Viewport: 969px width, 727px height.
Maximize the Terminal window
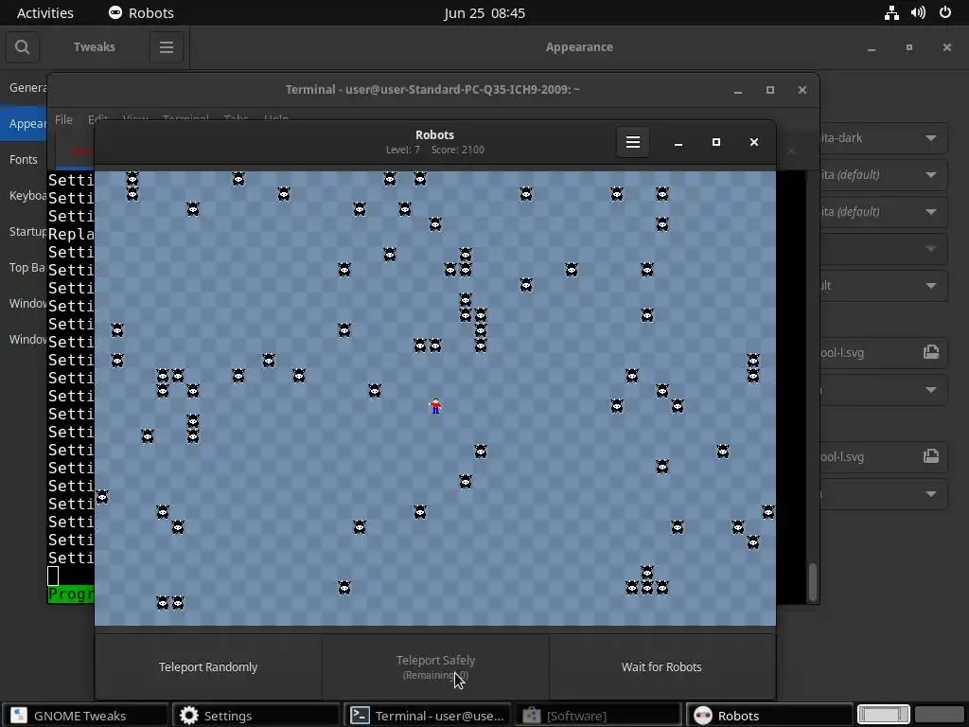click(770, 90)
